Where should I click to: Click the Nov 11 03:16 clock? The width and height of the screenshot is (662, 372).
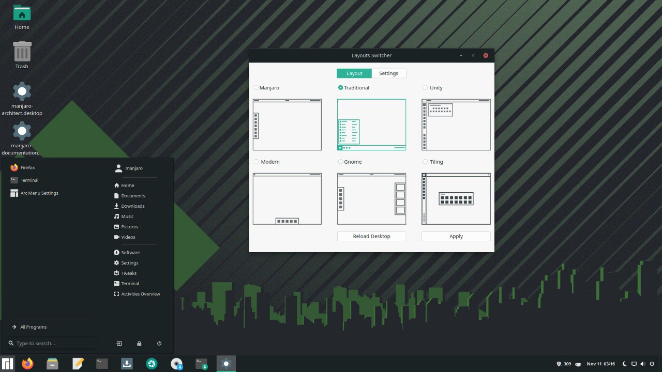600,364
